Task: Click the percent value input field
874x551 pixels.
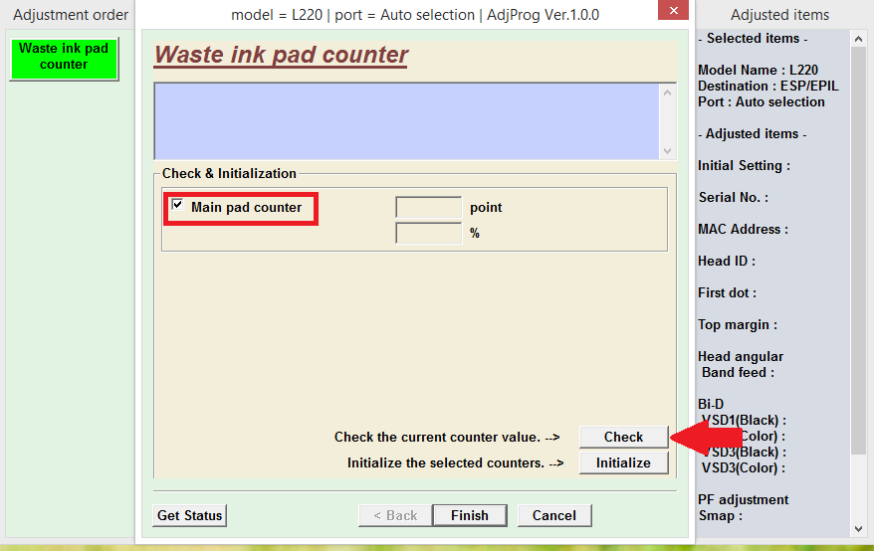Action: 429,233
